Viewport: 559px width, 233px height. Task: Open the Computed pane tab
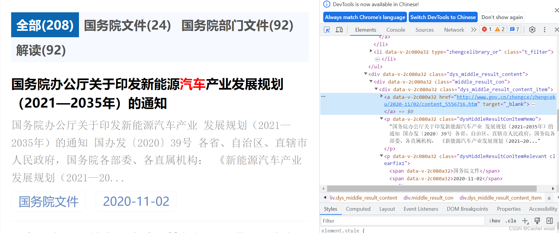click(358, 209)
